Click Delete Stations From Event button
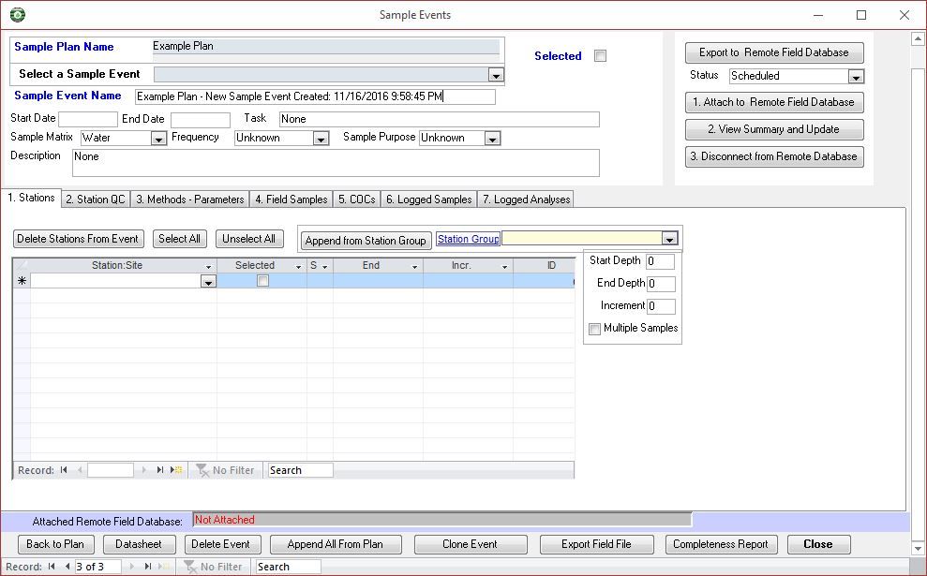927x576 pixels. coord(78,239)
